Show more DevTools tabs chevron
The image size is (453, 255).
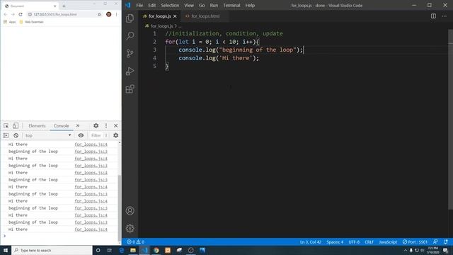[x=78, y=126]
